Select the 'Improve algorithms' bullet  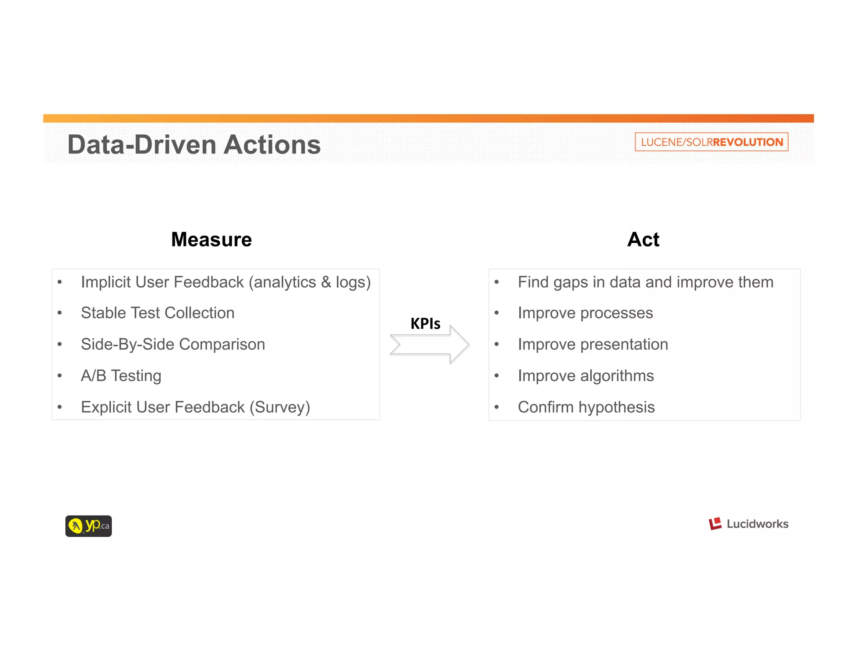[x=586, y=376]
